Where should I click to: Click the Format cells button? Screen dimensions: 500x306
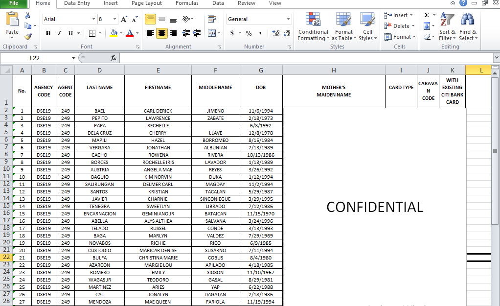[x=400, y=37]
